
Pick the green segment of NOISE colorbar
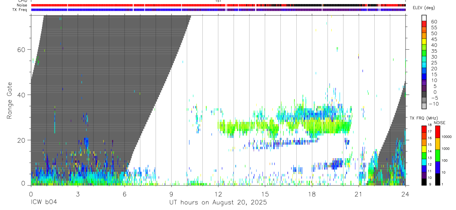pos(437,155)
